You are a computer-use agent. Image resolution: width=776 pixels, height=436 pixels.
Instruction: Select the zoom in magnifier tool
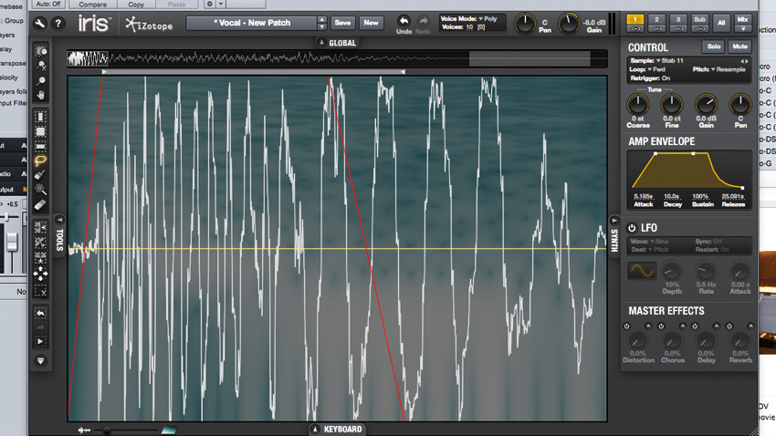[x=40, y=80]
